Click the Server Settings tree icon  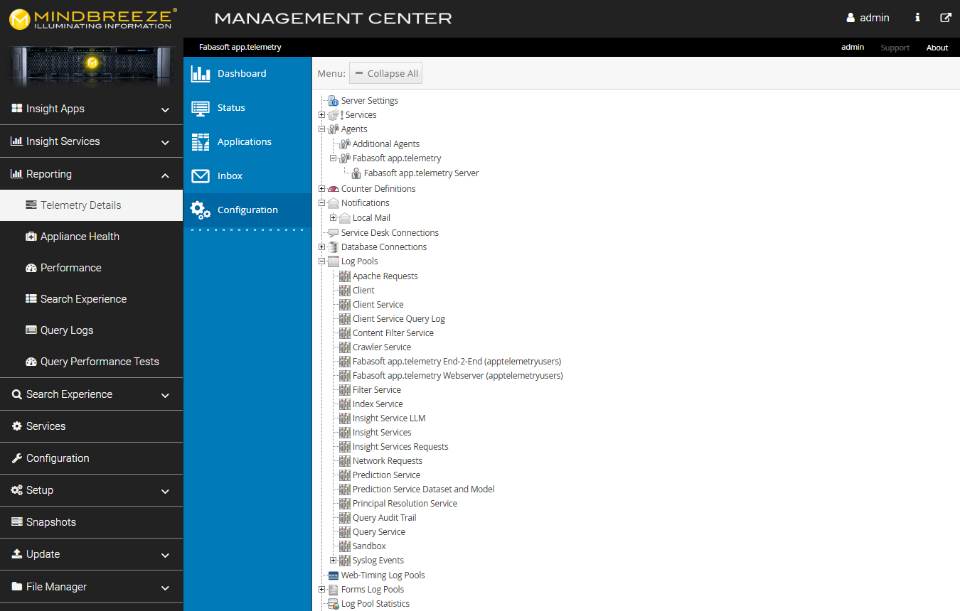click(333, 101)
